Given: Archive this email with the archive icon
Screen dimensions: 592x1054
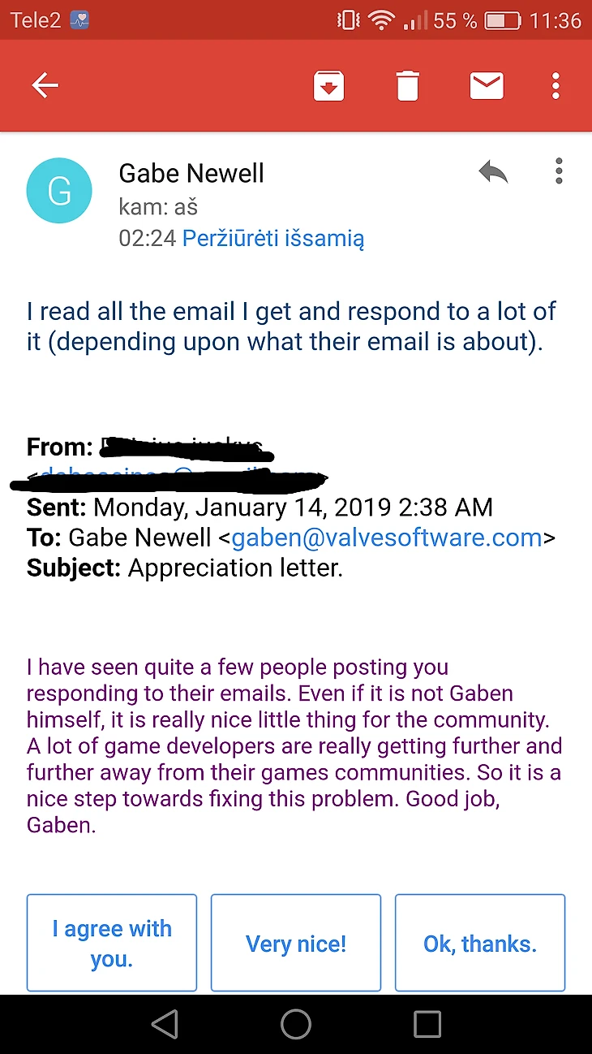Looking at the screenshot, I should tap(328, 85).
